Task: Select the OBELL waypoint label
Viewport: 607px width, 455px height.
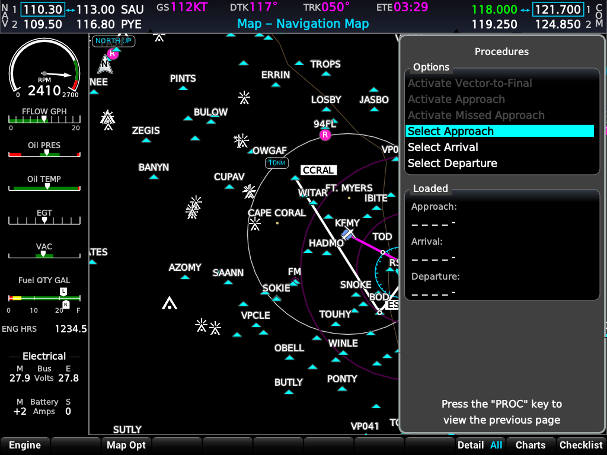Action: click(289, 348)
